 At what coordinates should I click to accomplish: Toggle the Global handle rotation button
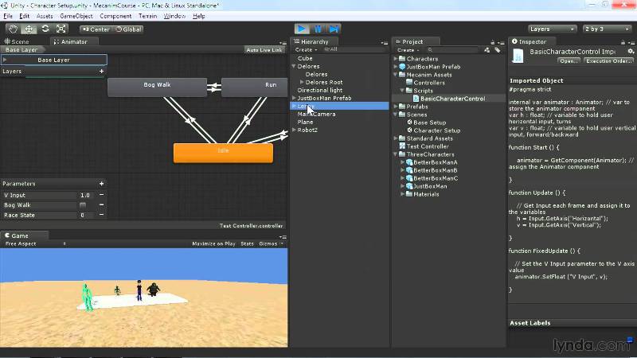click(128, 29)
